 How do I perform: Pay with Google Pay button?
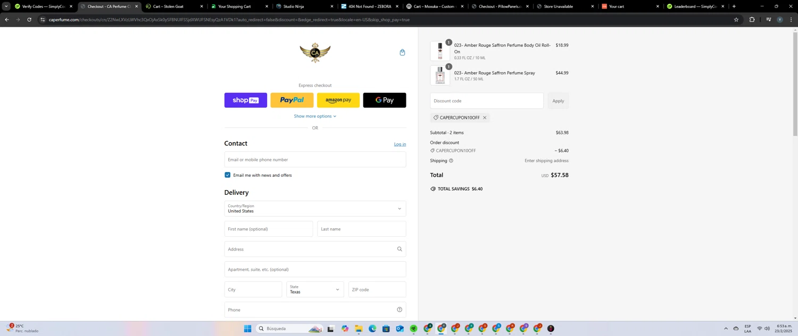coord(385,100)
